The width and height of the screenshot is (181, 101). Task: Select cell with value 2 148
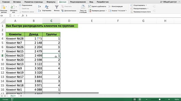(34, 43)
